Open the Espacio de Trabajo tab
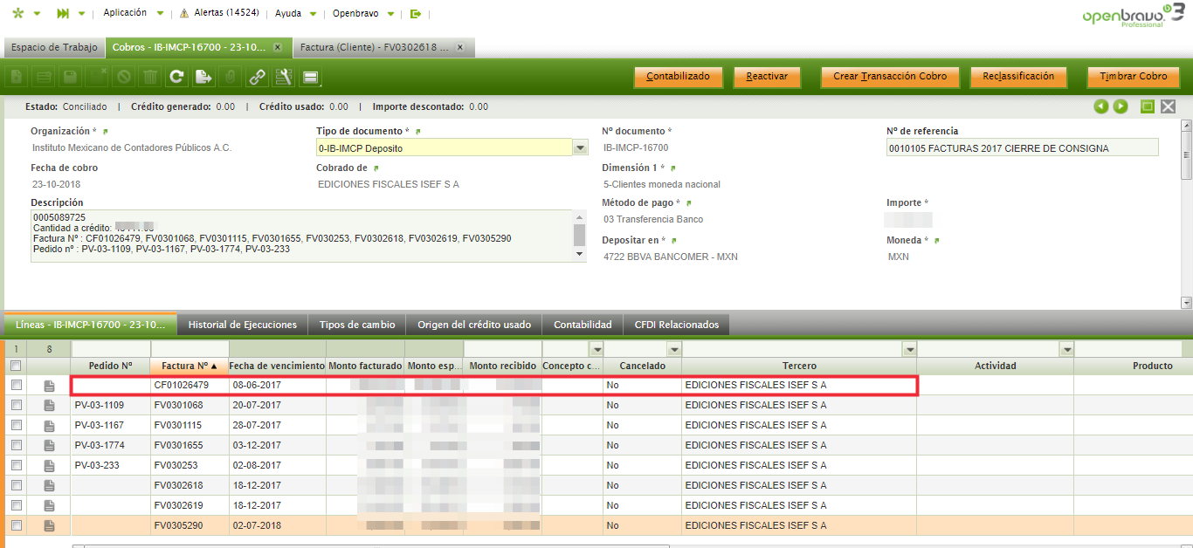The height and width of the screenshot is (548, 1193). click(x=54, y=47)
